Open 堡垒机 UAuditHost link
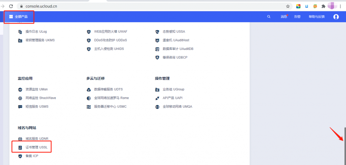 coord(176,40)
